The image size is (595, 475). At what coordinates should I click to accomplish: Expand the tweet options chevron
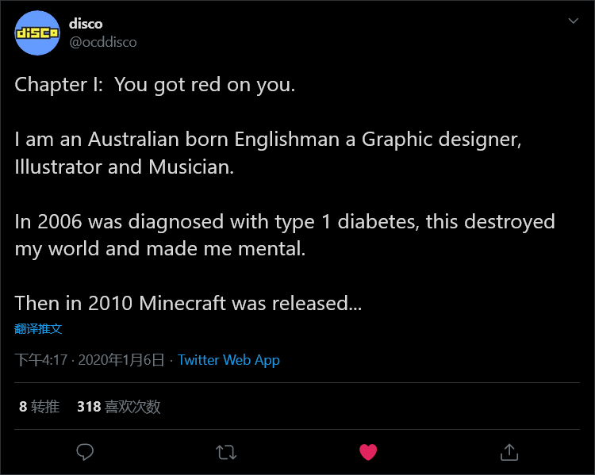573,21
